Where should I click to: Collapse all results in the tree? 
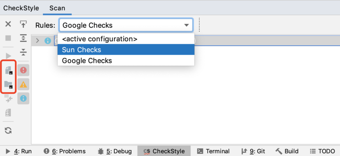23,52
